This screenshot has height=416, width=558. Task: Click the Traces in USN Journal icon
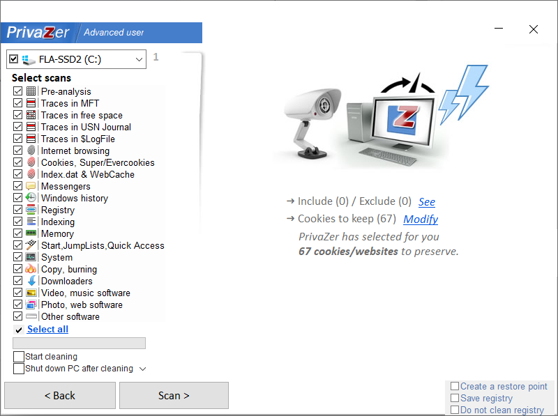point(31,127)
